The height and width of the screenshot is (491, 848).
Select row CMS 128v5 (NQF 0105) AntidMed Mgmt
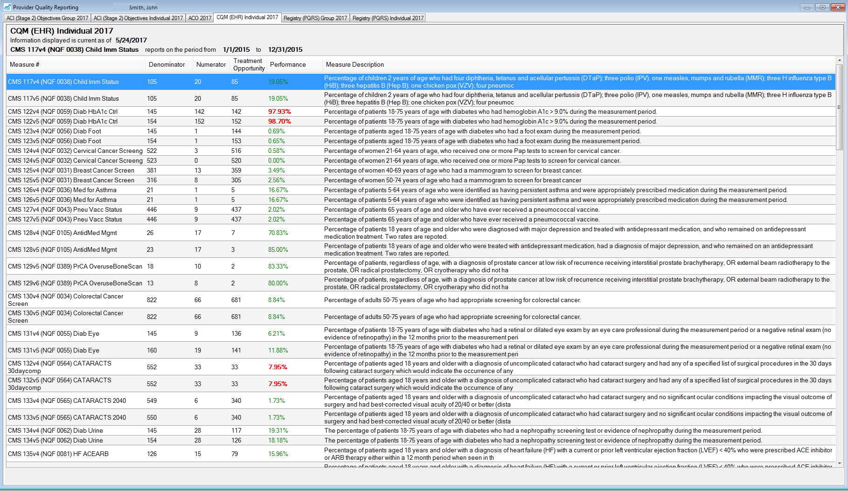(x=421, y=249)
